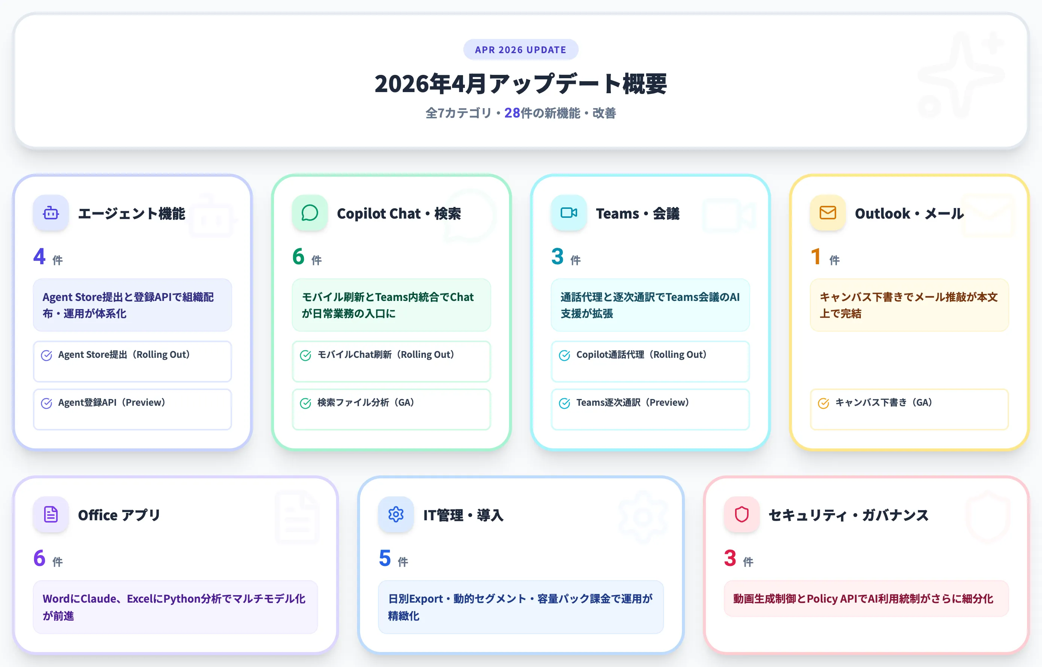Click the 6 件 count in Office アプリ
Screen dimensions: 1042x667
point(48,558)
